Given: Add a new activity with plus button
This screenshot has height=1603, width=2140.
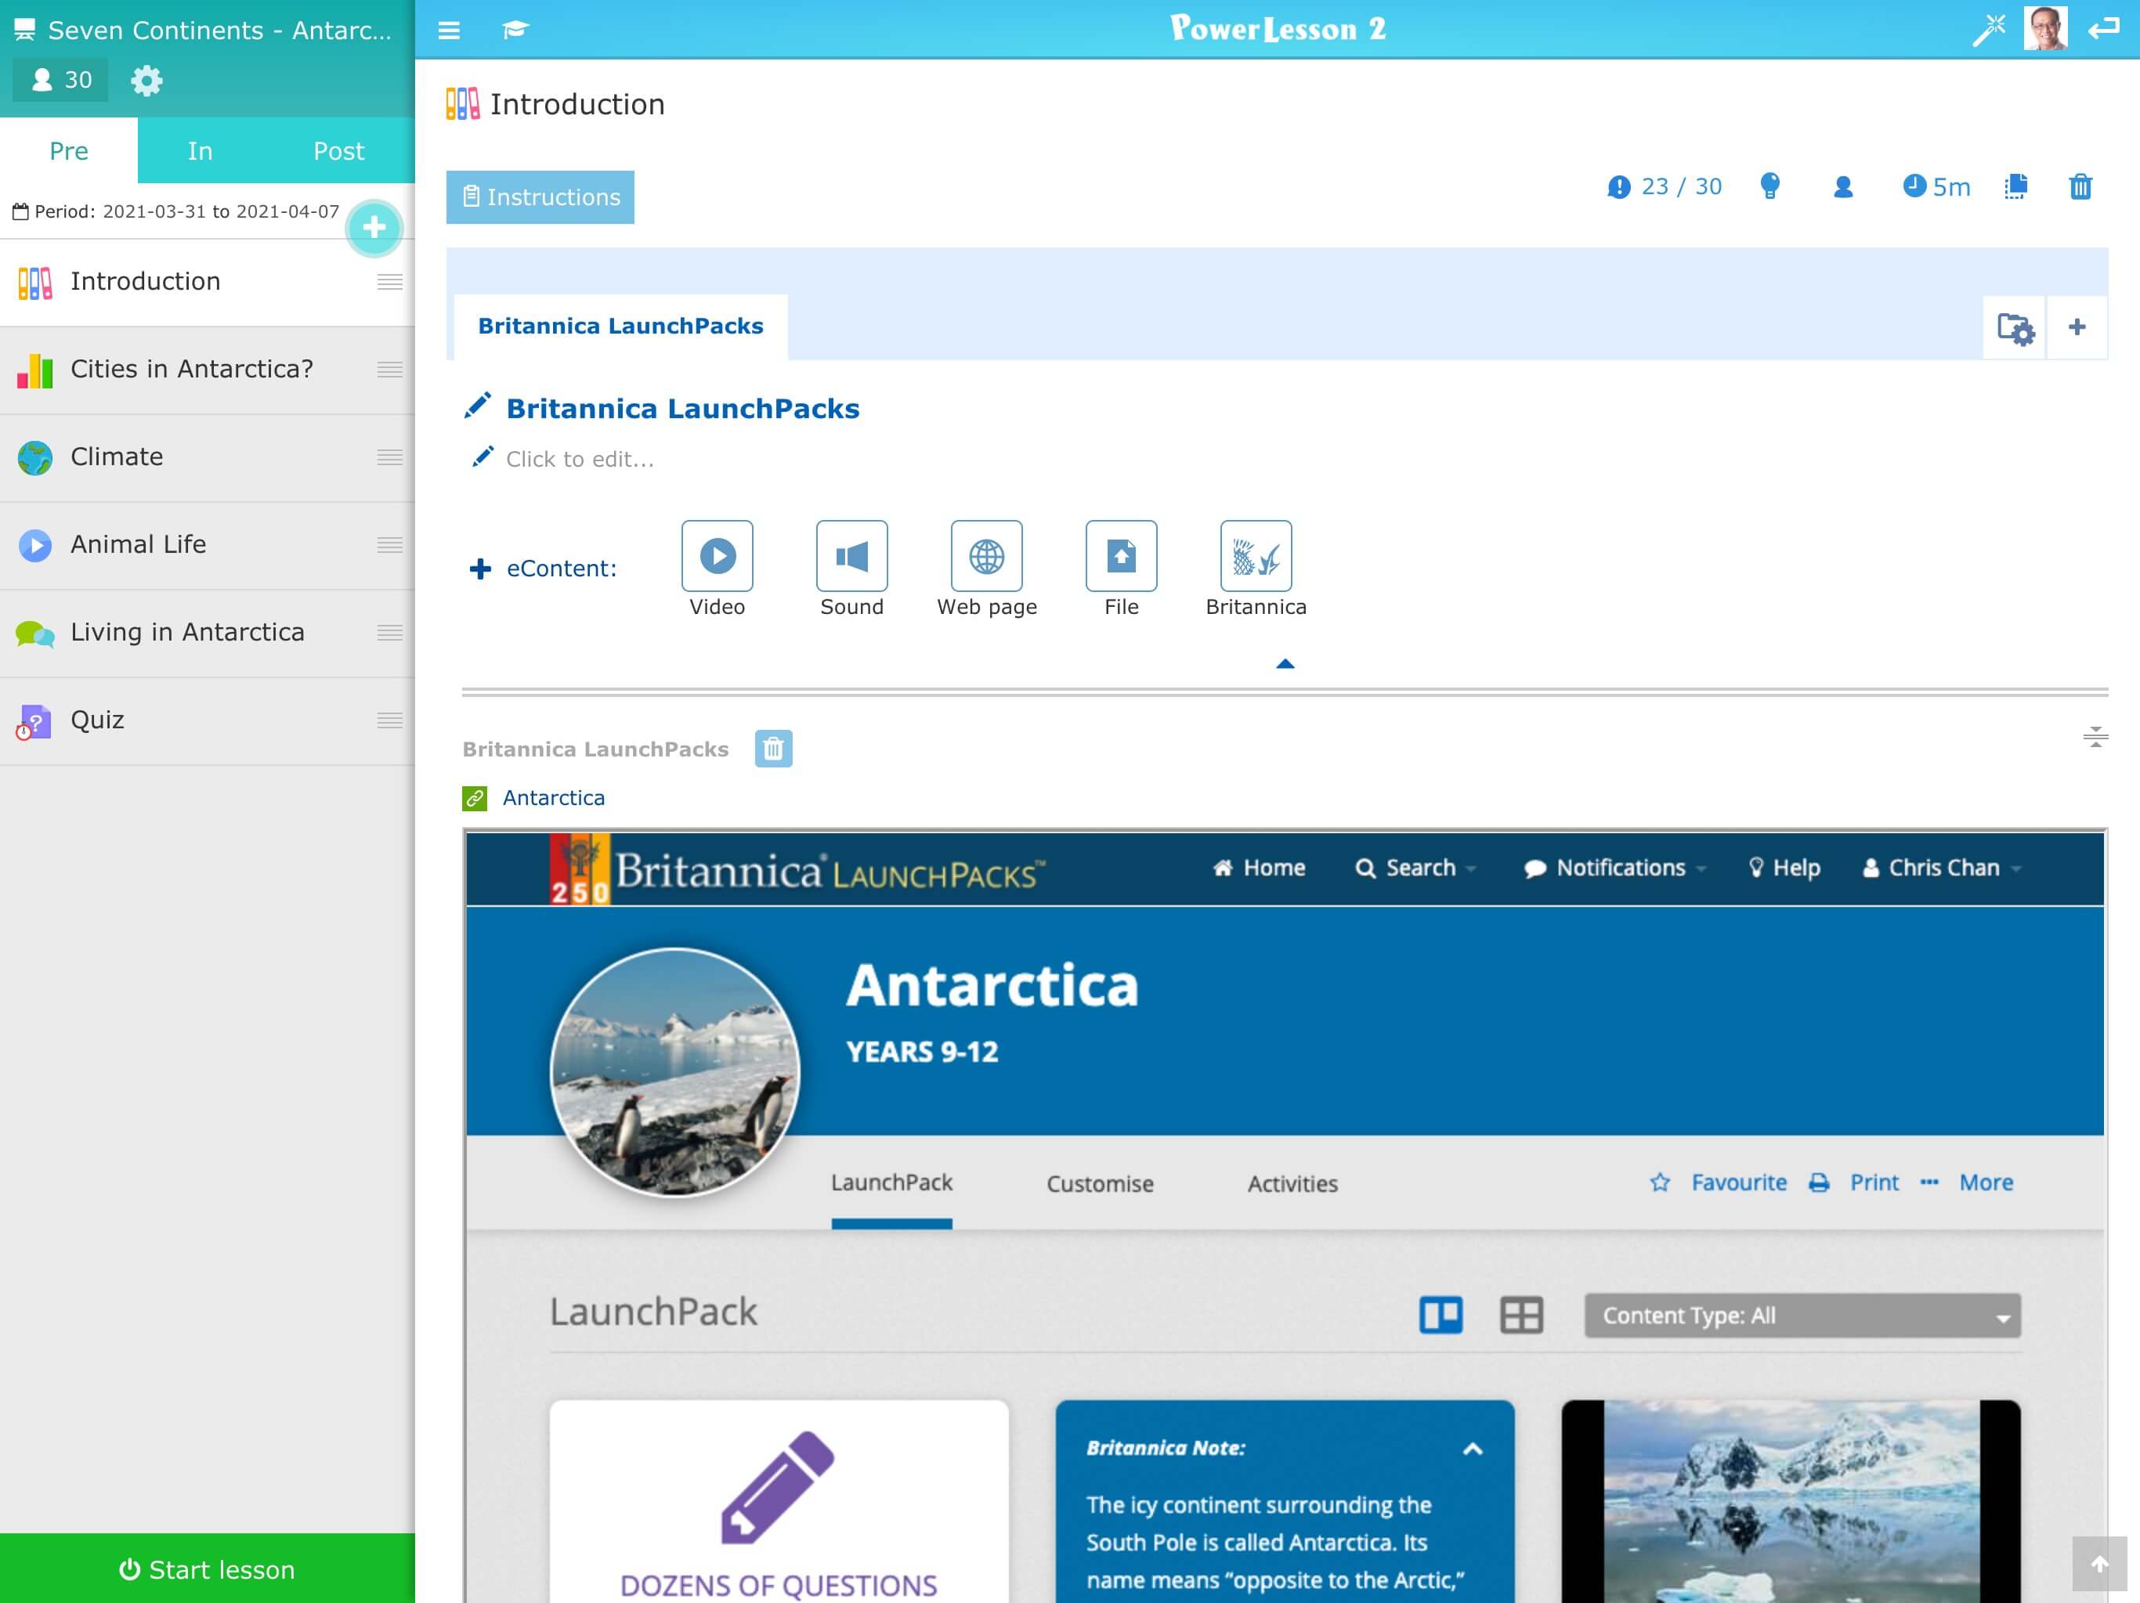Looking at the screenshot, I should [374, 227].
